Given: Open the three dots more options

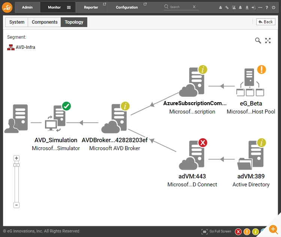Looking at the screenshot, I should [x=260, y=8].
